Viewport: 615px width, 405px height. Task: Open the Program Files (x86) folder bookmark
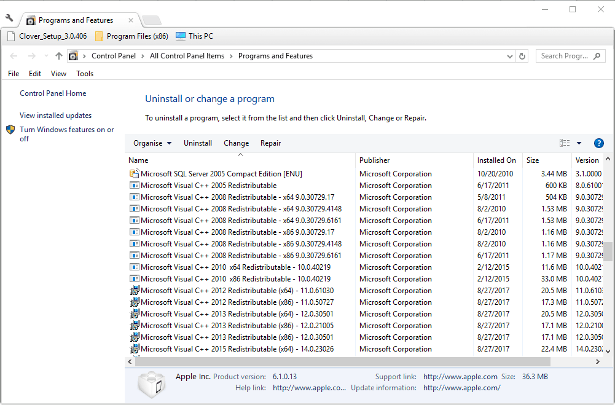(131, 36)
